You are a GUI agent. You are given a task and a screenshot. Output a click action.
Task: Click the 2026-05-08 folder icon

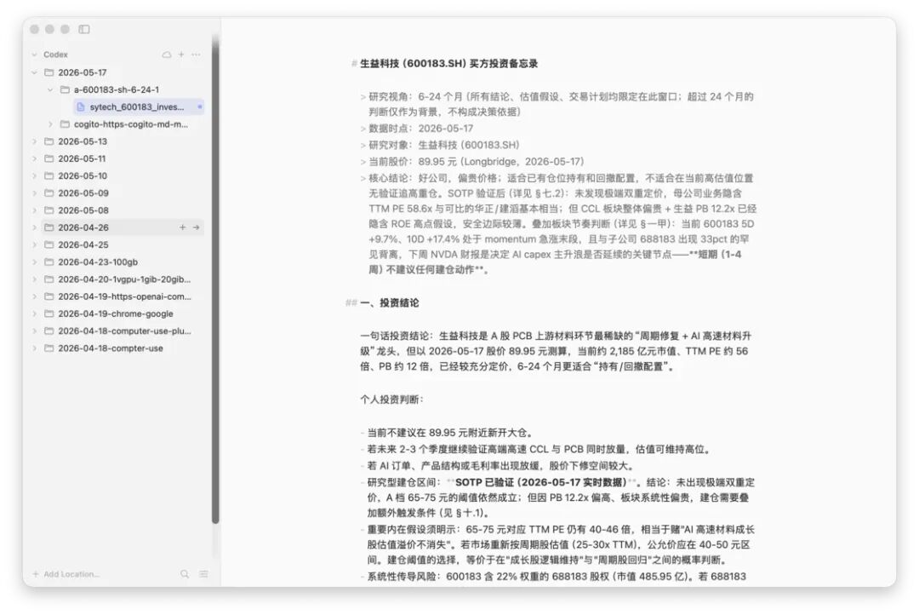(x=49, y=210)
